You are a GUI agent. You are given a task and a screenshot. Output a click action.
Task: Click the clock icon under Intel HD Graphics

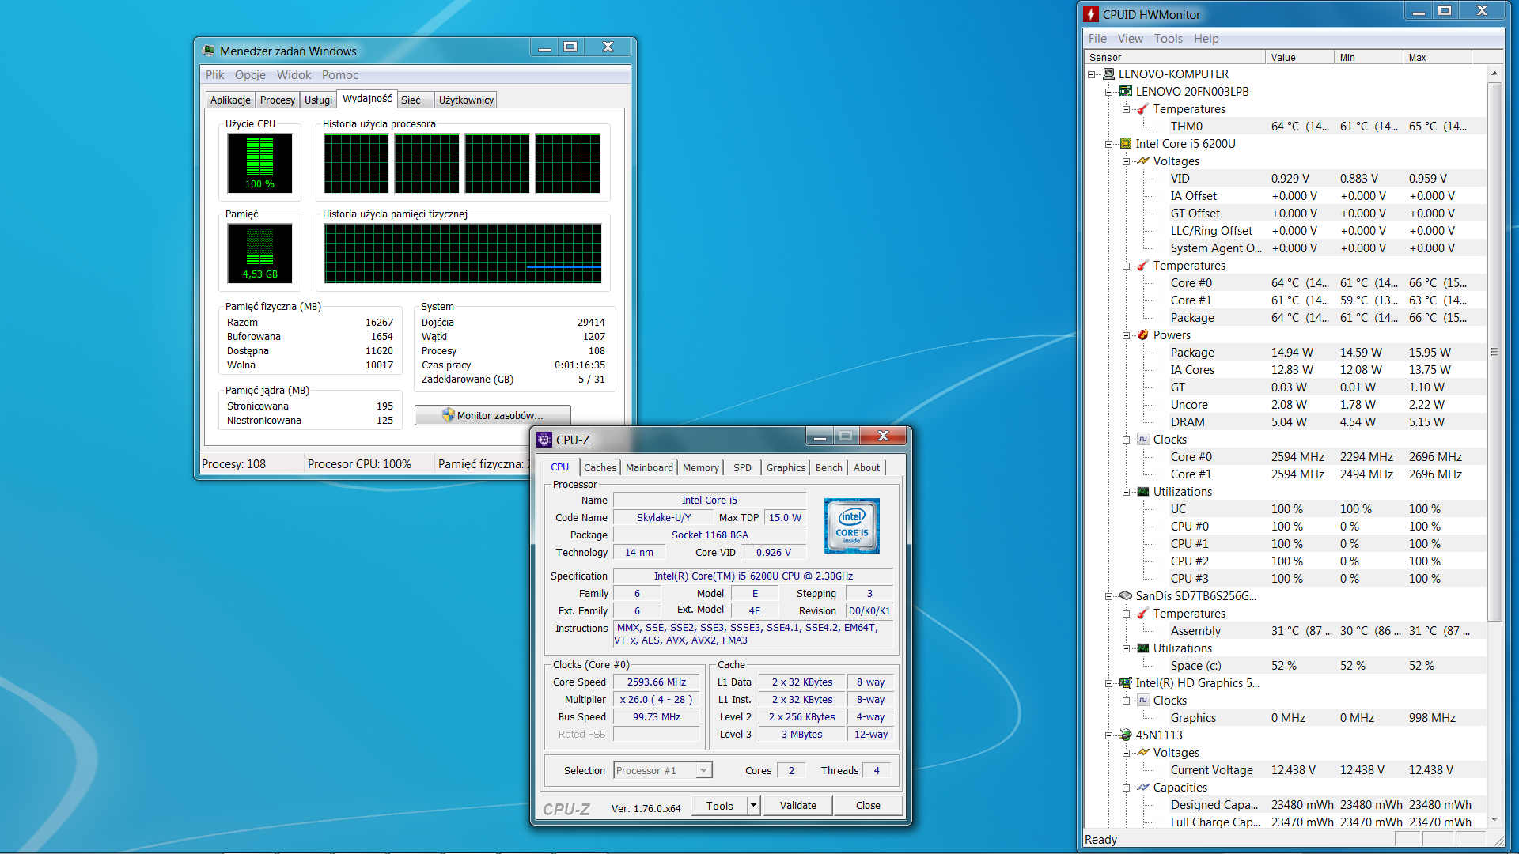pos(1143,701)
